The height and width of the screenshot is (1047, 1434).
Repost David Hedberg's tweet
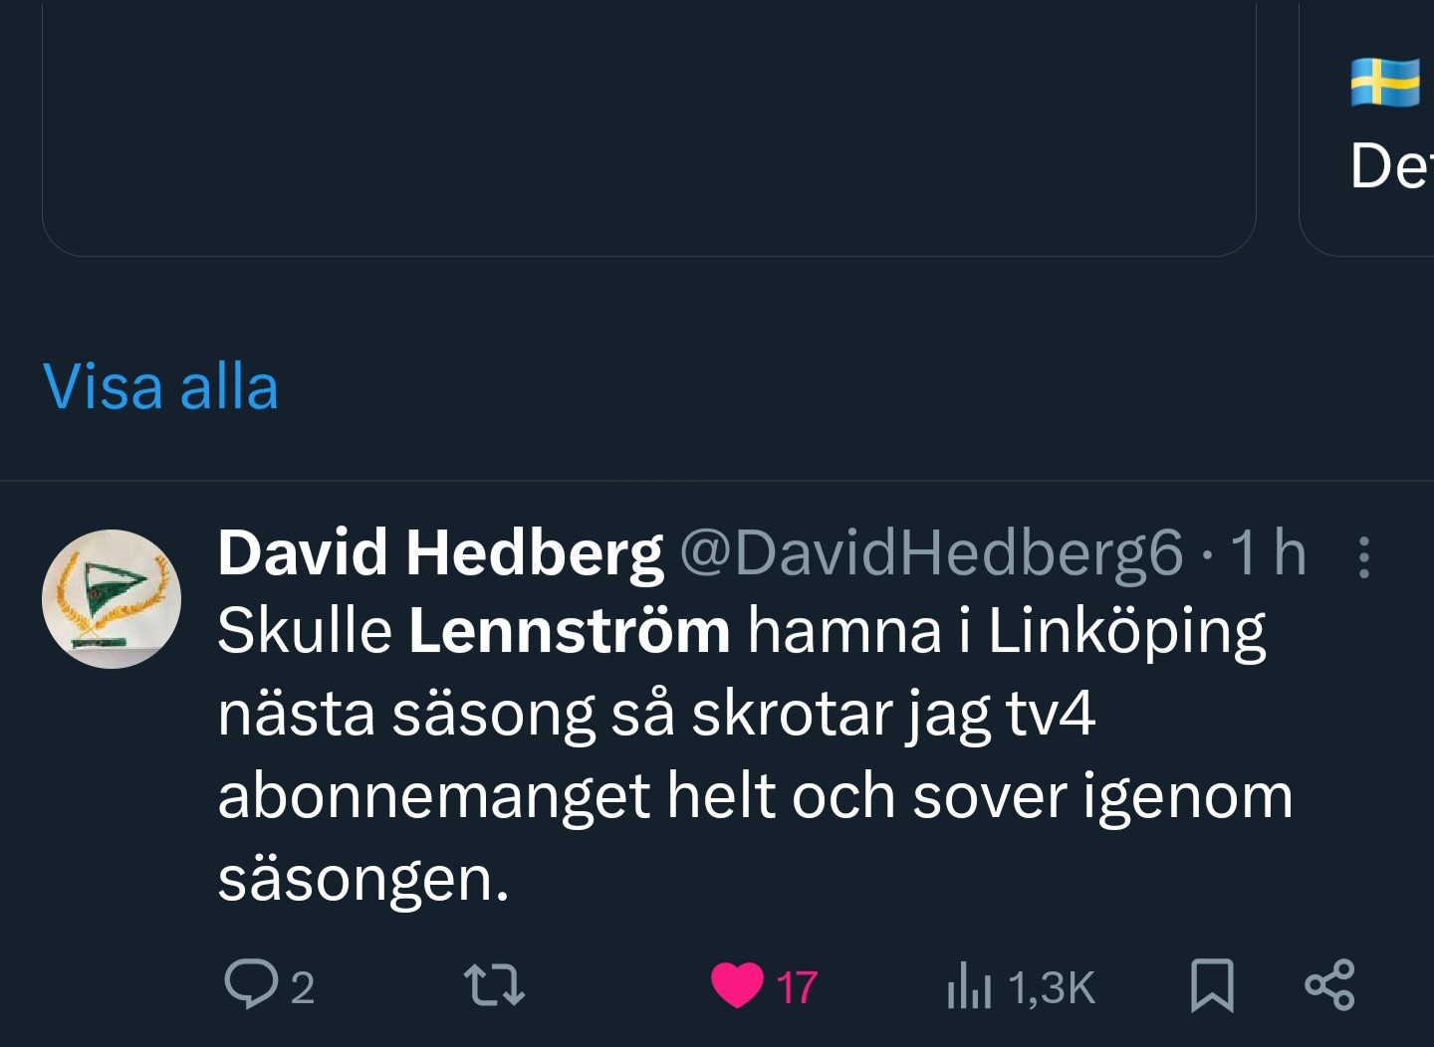tap(495, 985)
